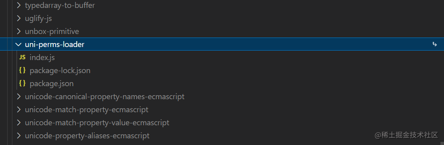Click the braces icon beside package-lock.json

(22, 70)
